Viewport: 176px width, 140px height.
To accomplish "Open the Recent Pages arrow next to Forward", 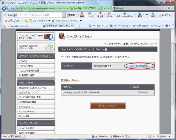I will coord(13,8).
